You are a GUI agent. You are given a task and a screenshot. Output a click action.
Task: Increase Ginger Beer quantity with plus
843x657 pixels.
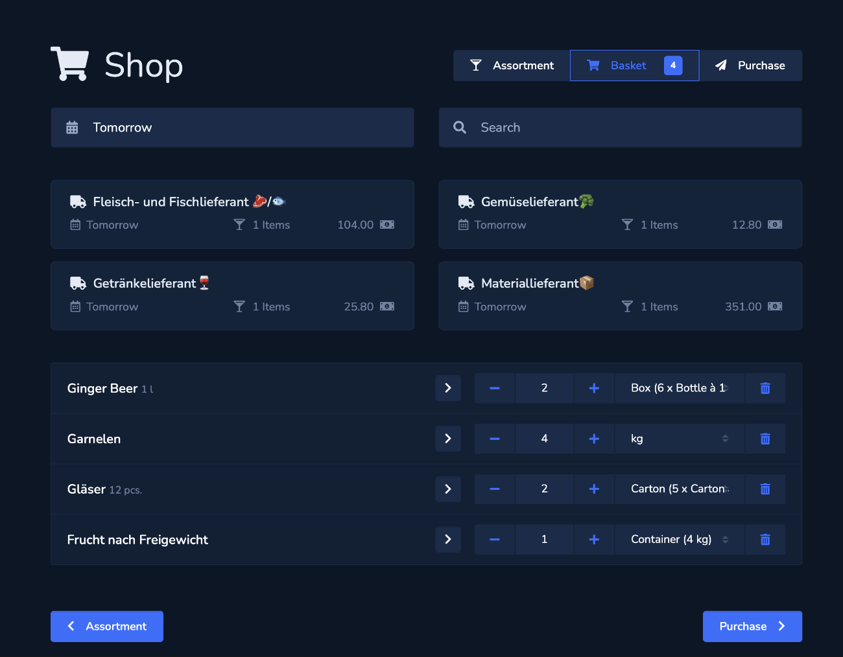(x=594, y=388)
